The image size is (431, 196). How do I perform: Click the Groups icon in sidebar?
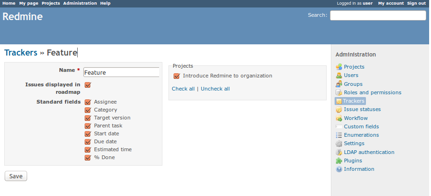(x=339, y=84)
